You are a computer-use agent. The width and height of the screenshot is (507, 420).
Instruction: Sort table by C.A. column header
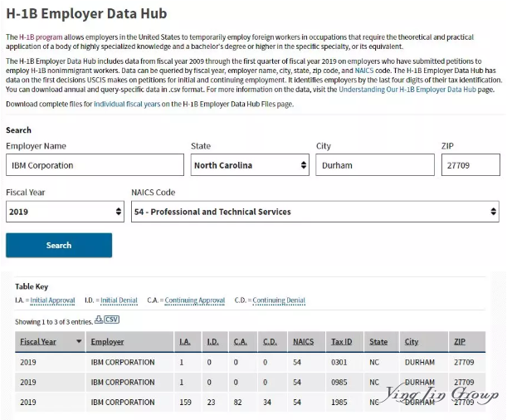pyautogui.click(x=241, y=341)
